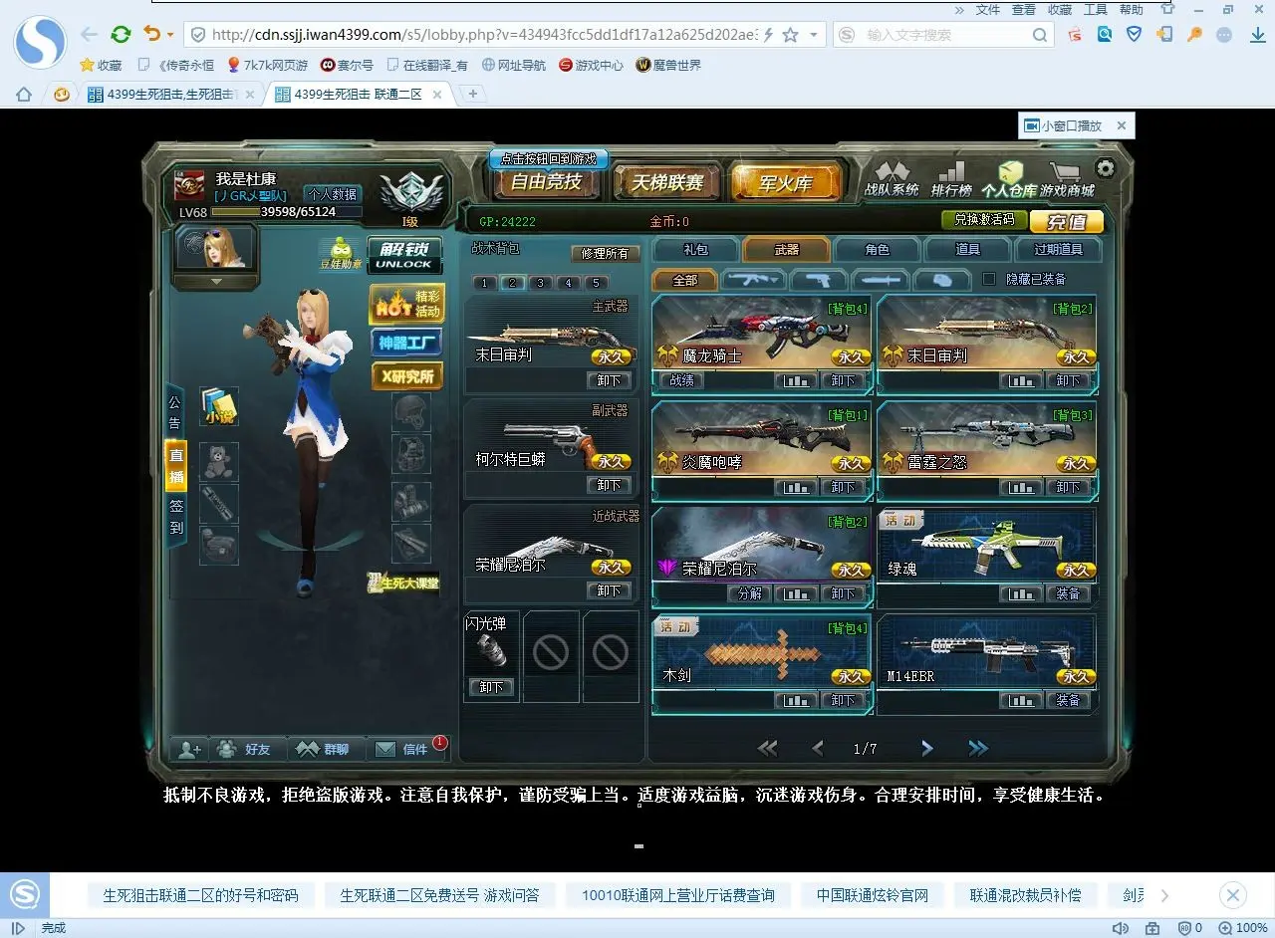The height and width of the screenshot is (938, 1275).
Task: Filter by melee knife type icon
Action: [x=880, y=280]
